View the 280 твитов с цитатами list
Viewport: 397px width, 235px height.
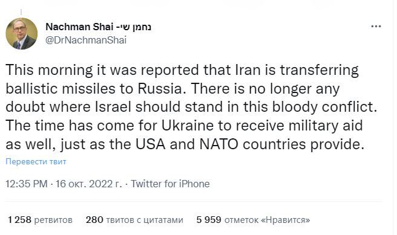click(x=134, y=220)
